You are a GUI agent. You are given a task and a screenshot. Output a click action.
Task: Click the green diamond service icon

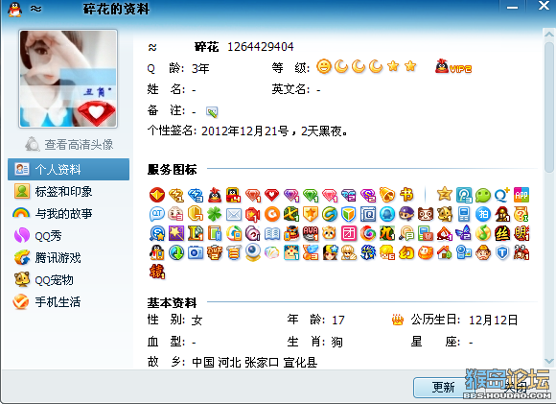click(x=311, y=195)
